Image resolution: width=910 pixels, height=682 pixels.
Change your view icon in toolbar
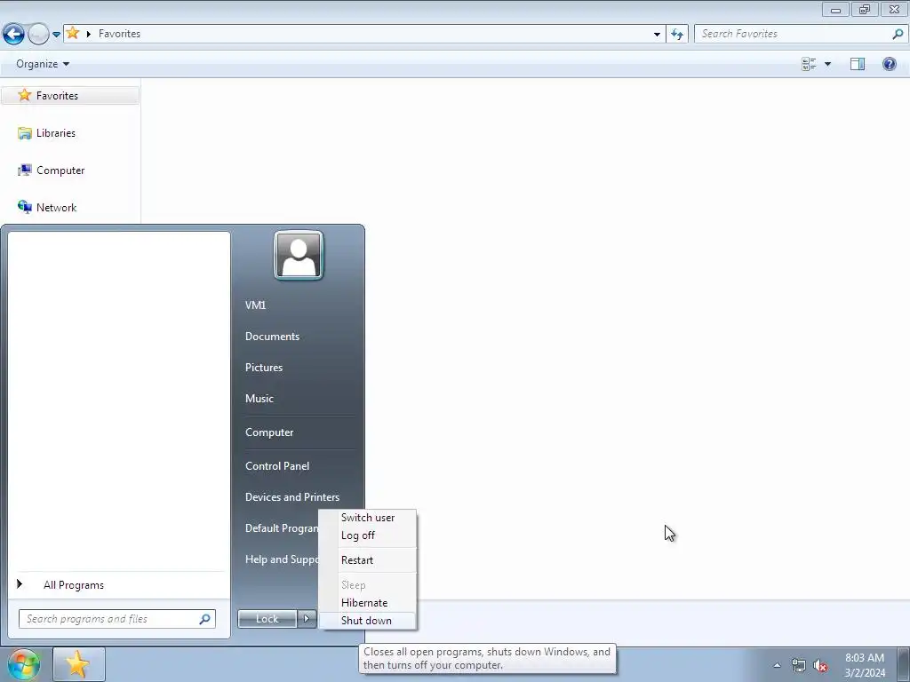[809, 64]
